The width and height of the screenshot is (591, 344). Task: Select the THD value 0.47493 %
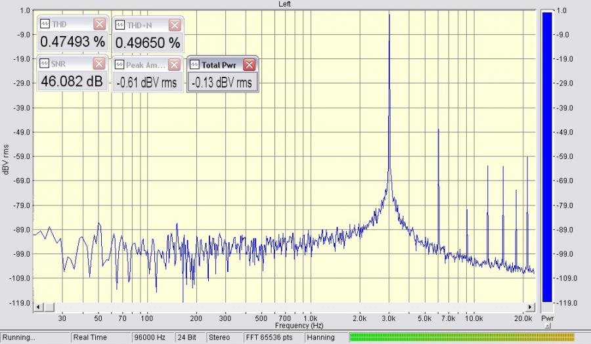72,42
